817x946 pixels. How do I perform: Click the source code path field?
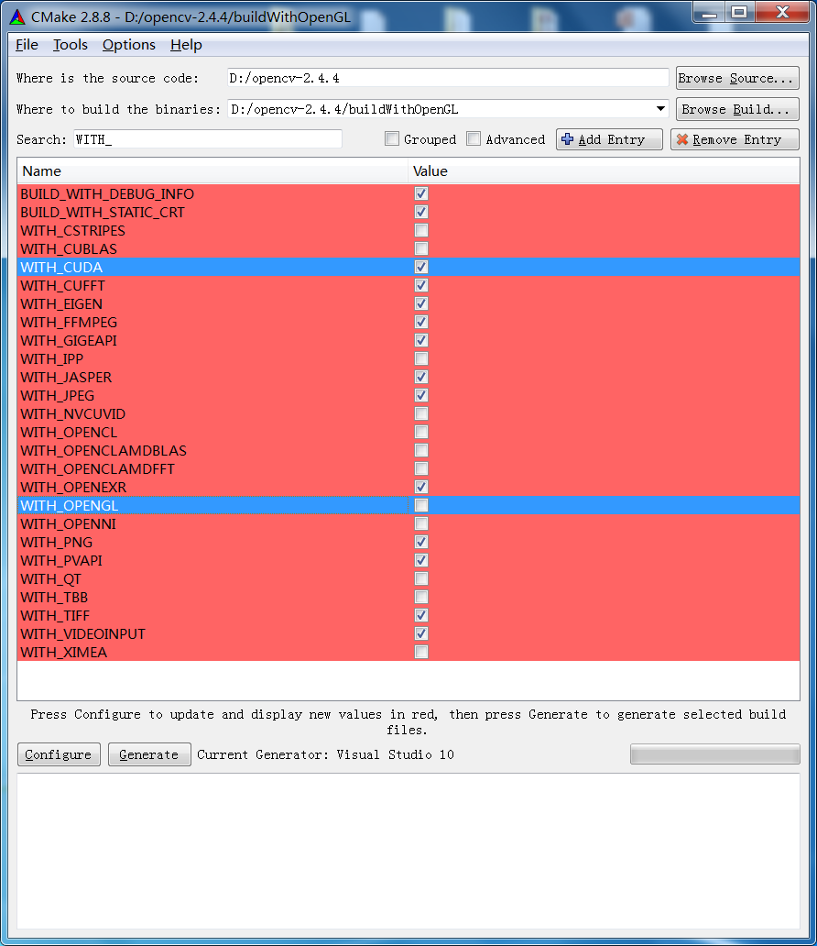point(447,78)
